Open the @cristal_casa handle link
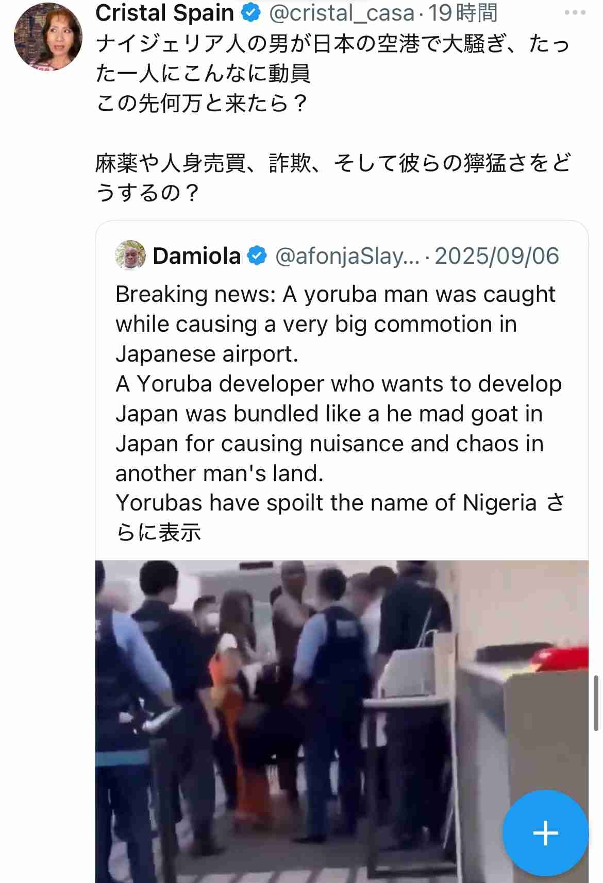603x883 pixels. 342,13
